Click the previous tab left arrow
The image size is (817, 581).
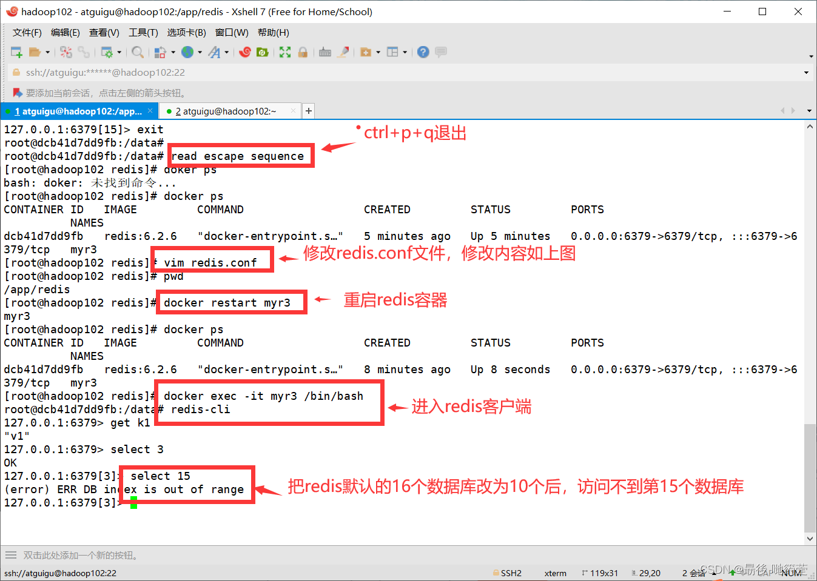(x=782, y=111)
